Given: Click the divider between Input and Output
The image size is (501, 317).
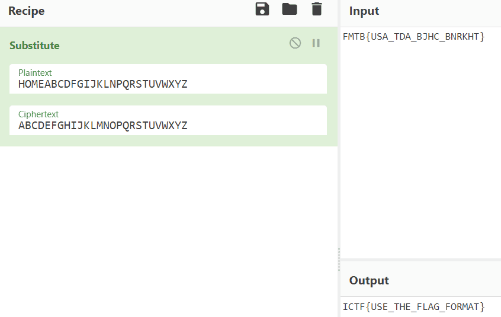Looking at the screenshot, I should pos(420,260).
